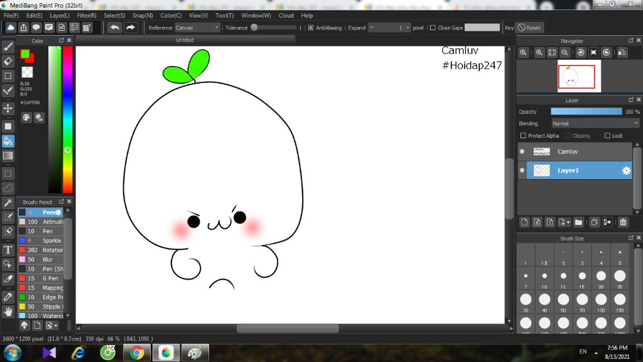This screenshot has height=362, width=643.
Task: Select the G Pen brush
Action: [41, 278]
